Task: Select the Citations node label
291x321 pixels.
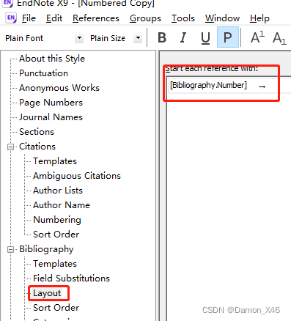Action: coord(37,147)
